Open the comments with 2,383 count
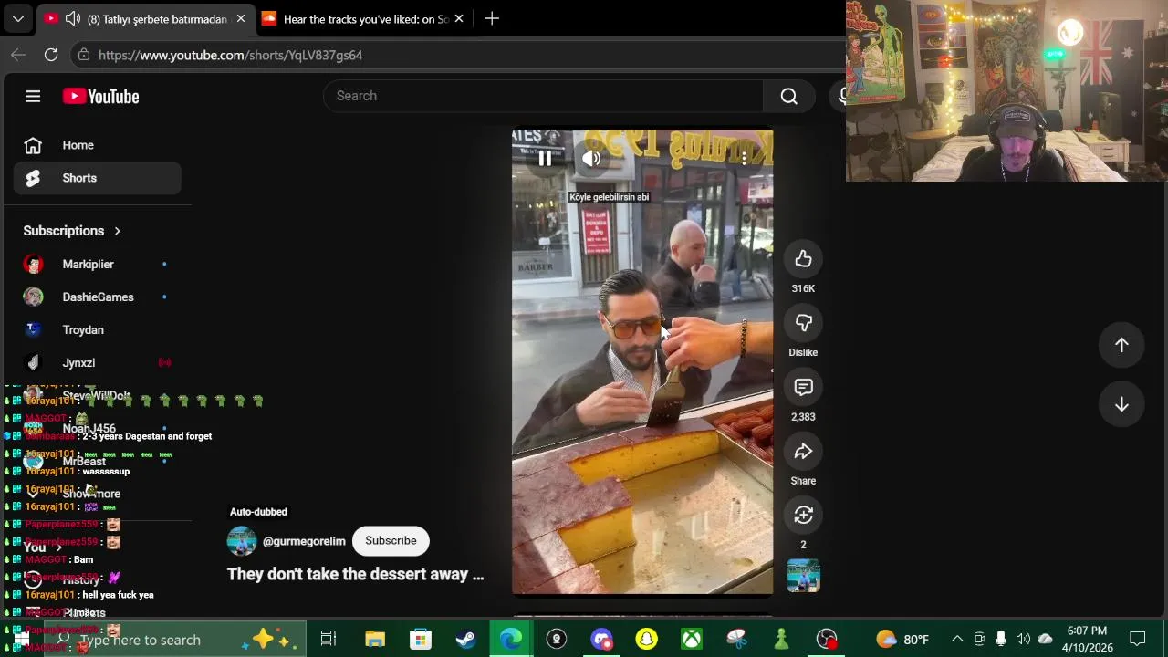Screen dimensions: 1168x657 [x=803, y=387]
